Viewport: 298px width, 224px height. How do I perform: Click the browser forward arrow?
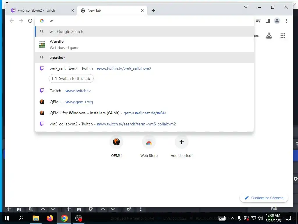pyautogui.click(x=21, y=21)
